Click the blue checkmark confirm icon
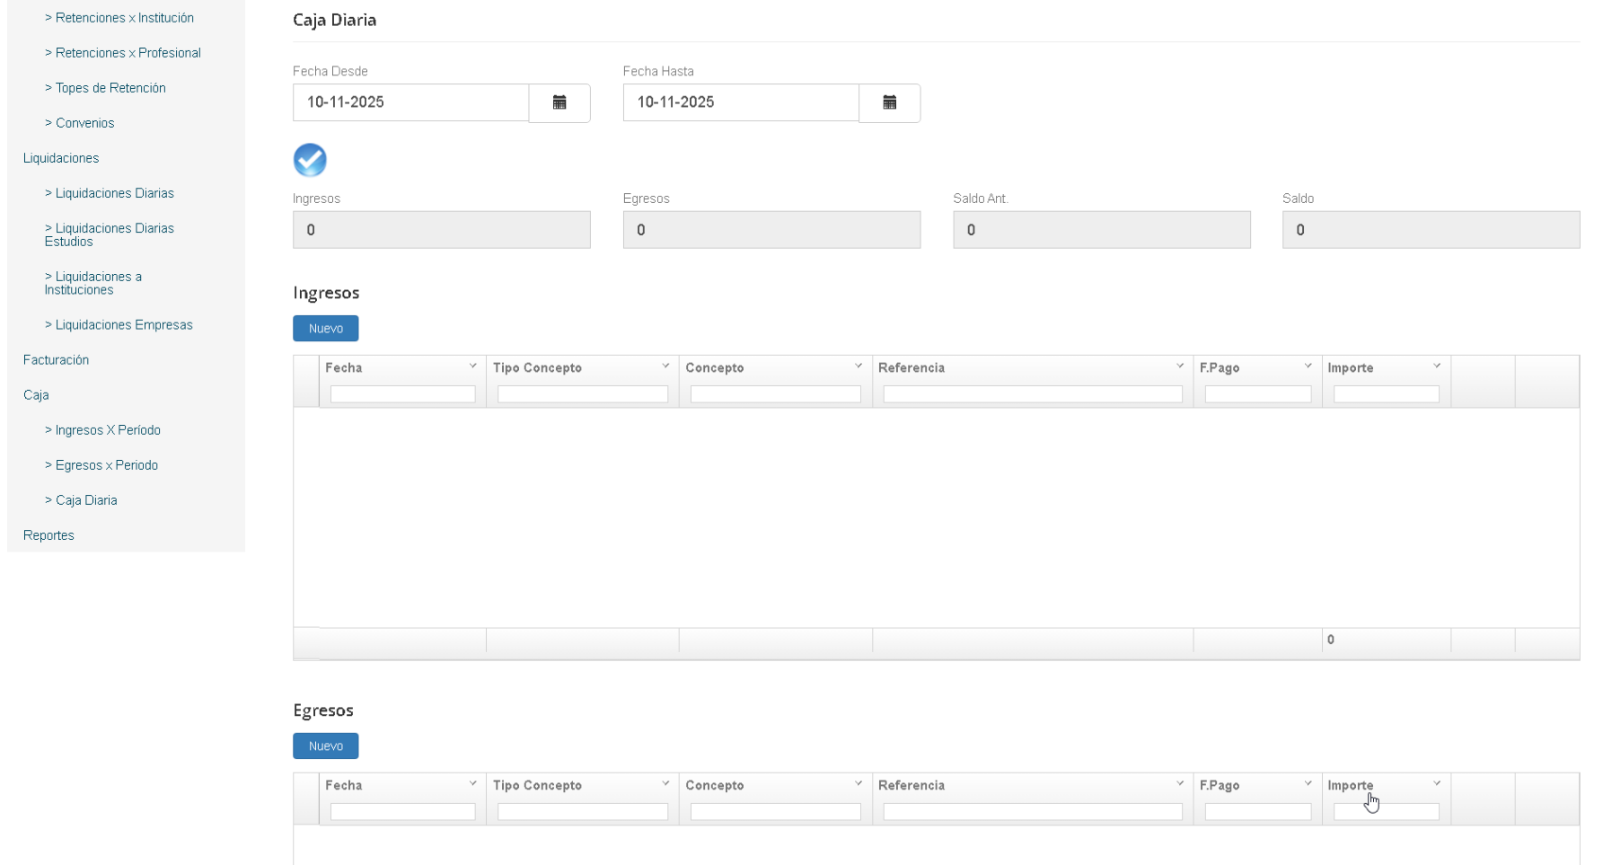The image size is (1603, 865). (310, 161)
